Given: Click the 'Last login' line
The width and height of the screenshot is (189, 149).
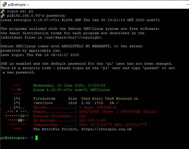Looking at the screenshot, I should pyautogui.click(x=40, y=55).
